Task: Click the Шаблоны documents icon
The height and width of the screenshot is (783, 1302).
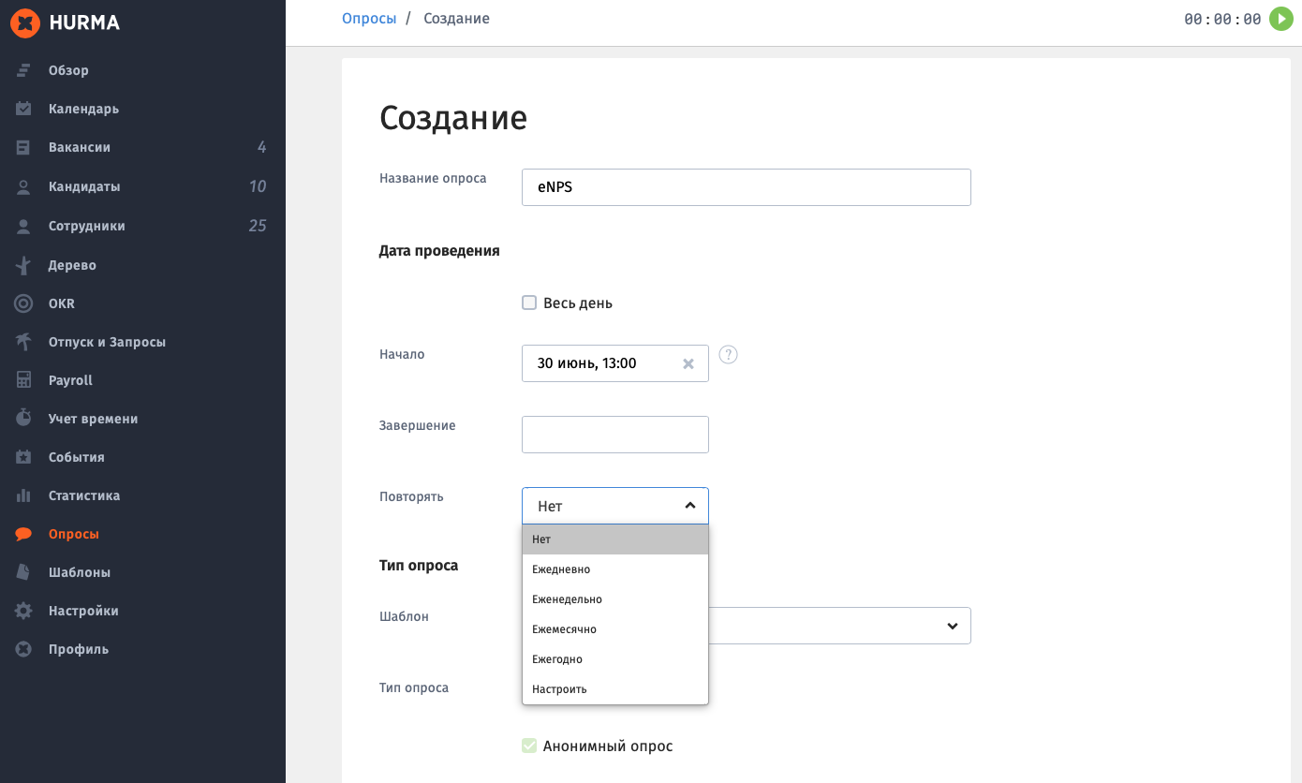Action: [x=24, y=572]
